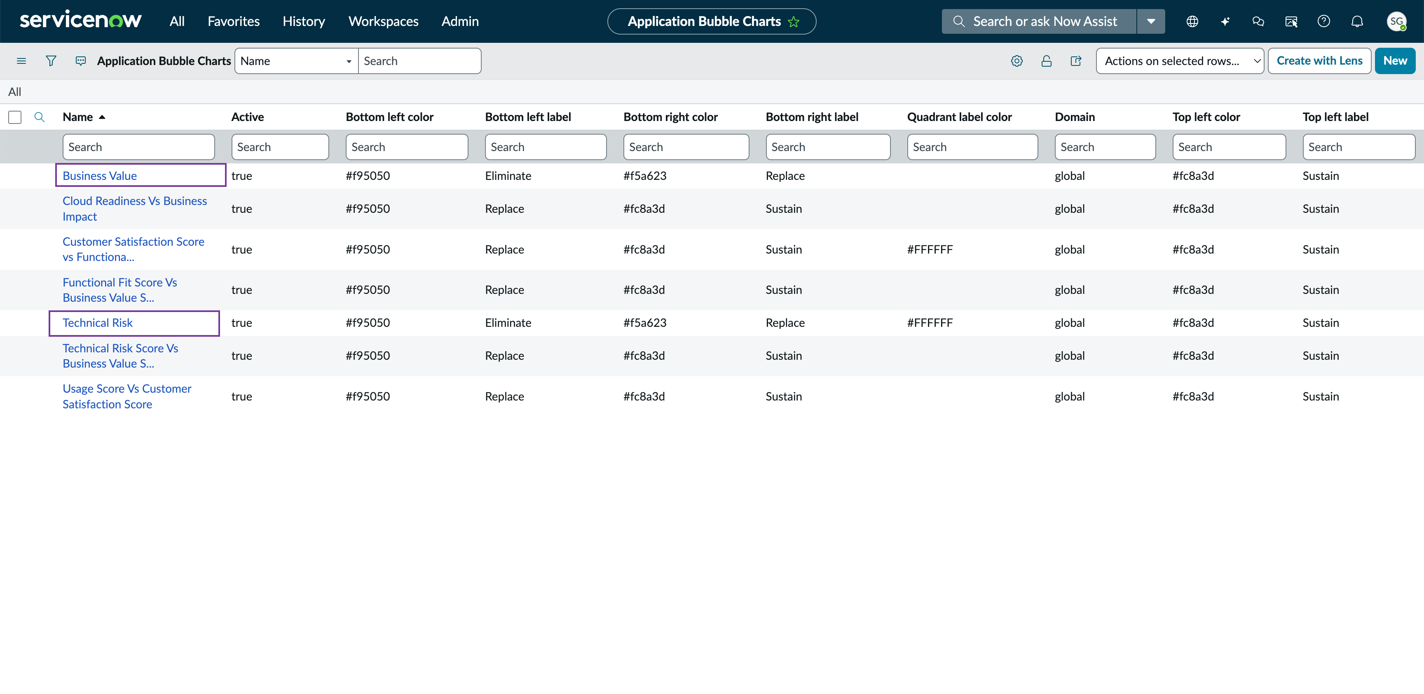Open the list filter funnel icon
This screenshot has height=694, width=1424.
(51, 61)
